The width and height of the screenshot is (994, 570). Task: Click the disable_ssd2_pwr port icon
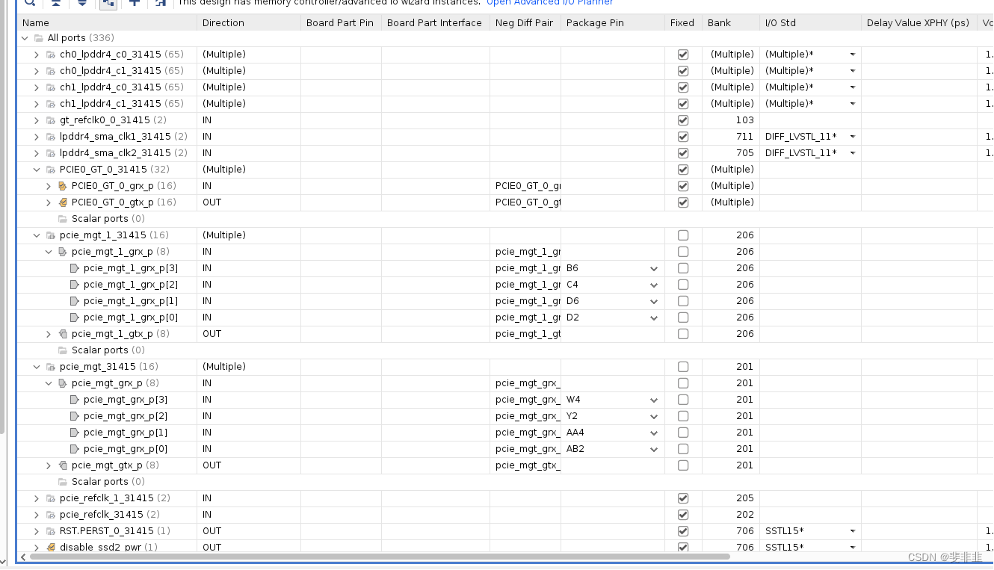(x=51, y=548)
